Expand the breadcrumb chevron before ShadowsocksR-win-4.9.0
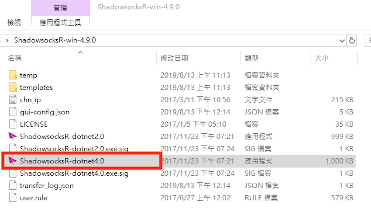 pyautogui.click(x=7, y=41)
